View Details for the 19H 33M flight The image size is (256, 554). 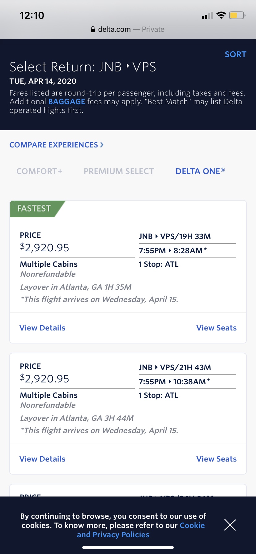(x=42, y=328)
